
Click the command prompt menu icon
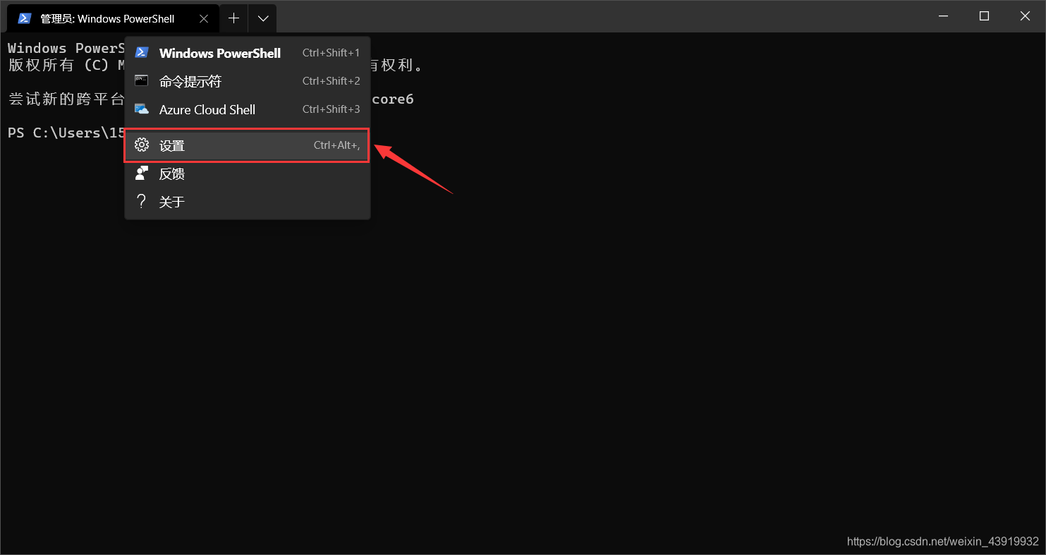click(x=142, y=80)
